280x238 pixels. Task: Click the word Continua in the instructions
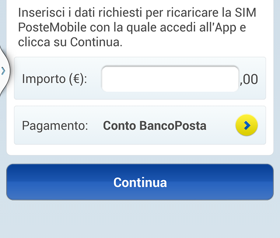96,42
